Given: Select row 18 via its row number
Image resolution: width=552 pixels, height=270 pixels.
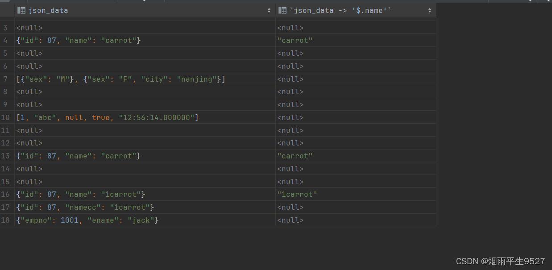Looking at the screenshot, I should 6,220.
